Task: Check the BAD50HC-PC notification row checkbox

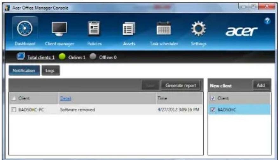Action: click(x=14, y=110)
